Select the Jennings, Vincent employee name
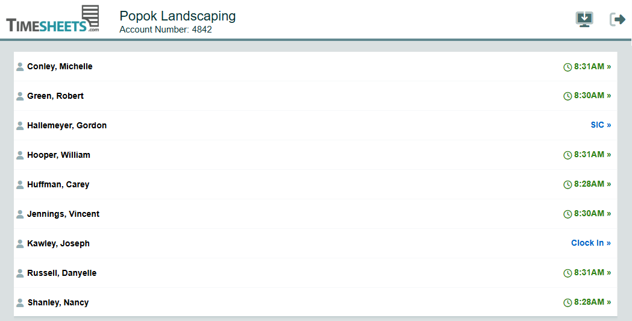 coord(63,214)
